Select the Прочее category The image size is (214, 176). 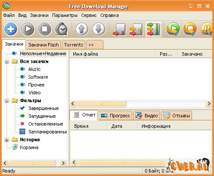(36, 85)
